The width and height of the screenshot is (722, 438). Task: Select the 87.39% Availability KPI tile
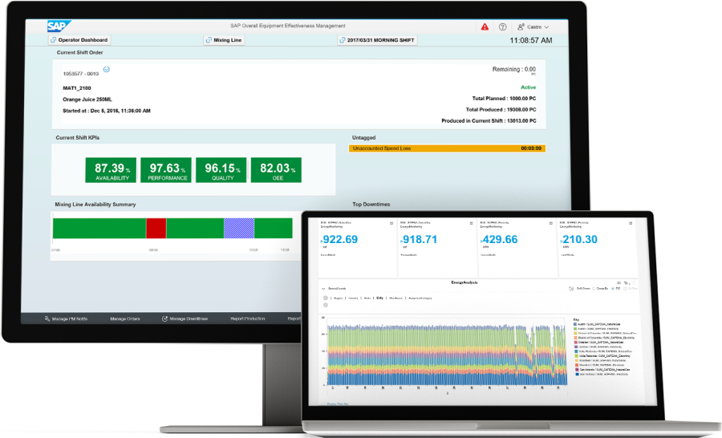click(x=111, y=170)
